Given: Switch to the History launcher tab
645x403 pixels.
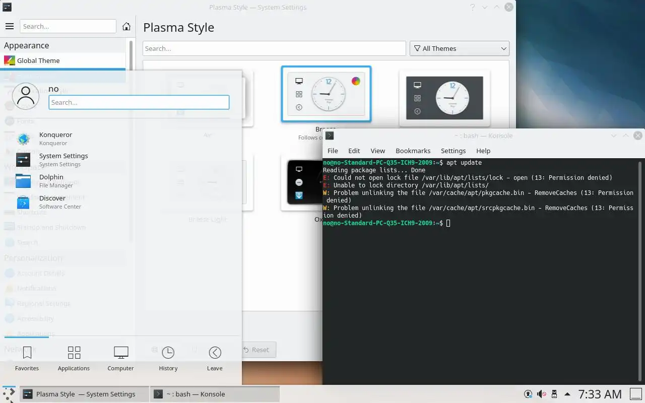Looking at the screenshot, I should coord(168,358).
